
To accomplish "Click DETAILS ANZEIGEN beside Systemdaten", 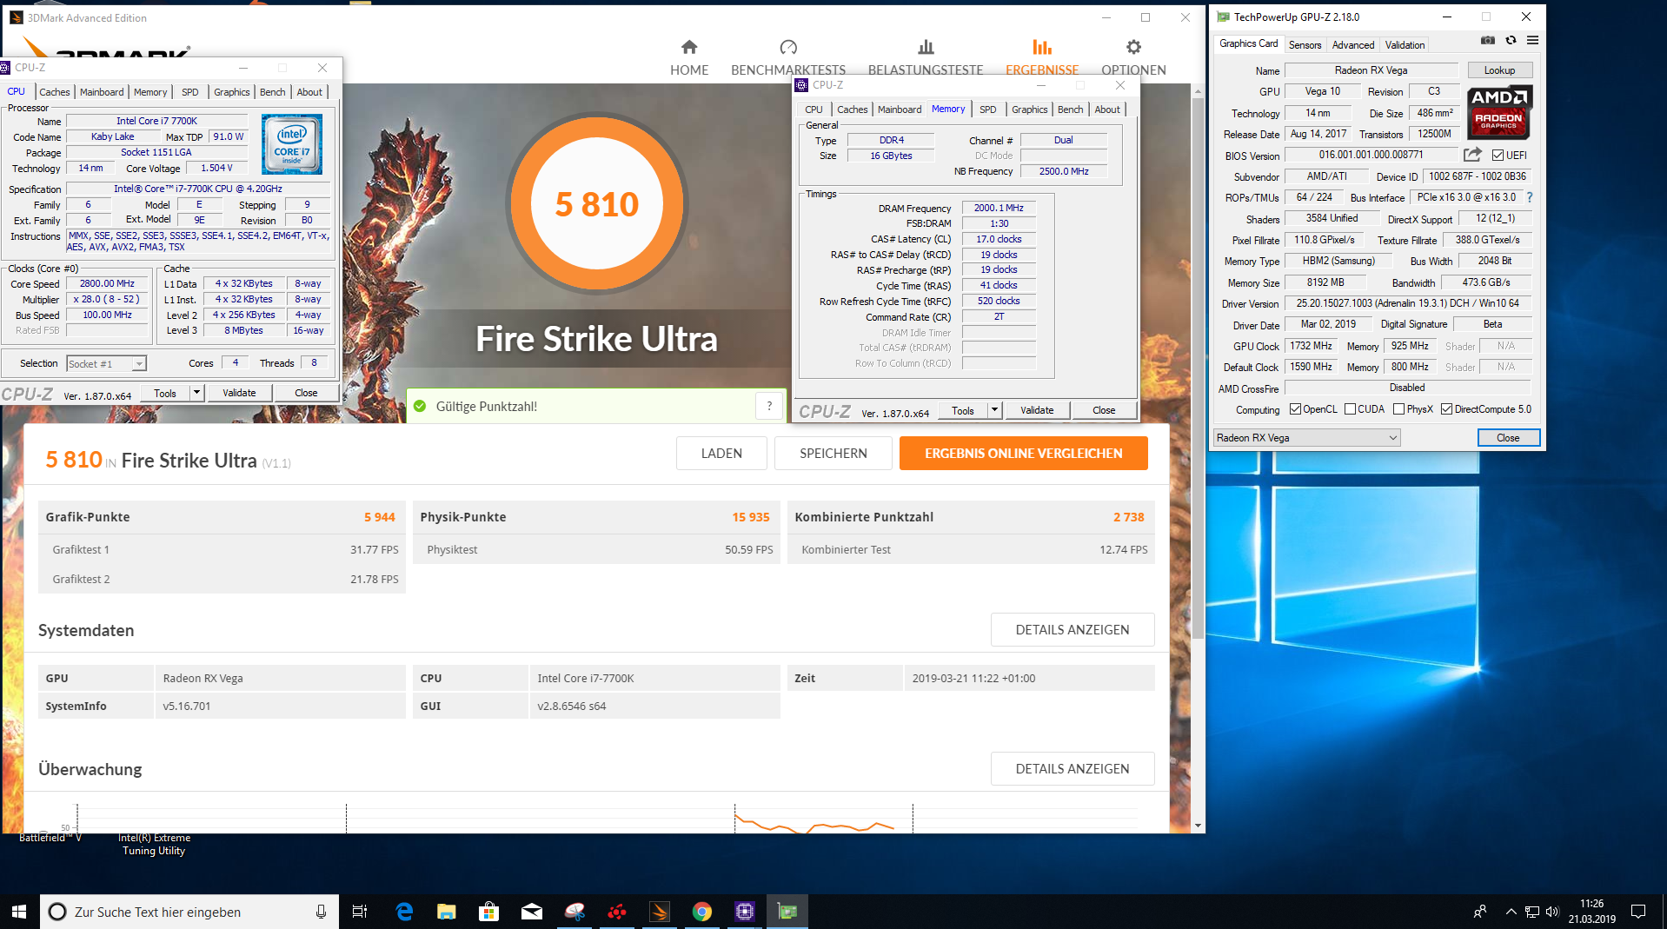I will coord(1073,630).
